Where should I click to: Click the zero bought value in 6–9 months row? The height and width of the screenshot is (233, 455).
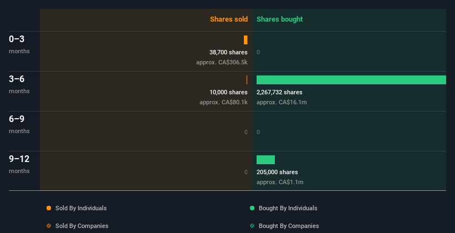click(258, 132)
